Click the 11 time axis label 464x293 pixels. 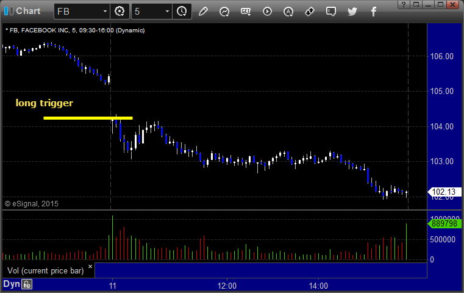(x=112, y=286)
